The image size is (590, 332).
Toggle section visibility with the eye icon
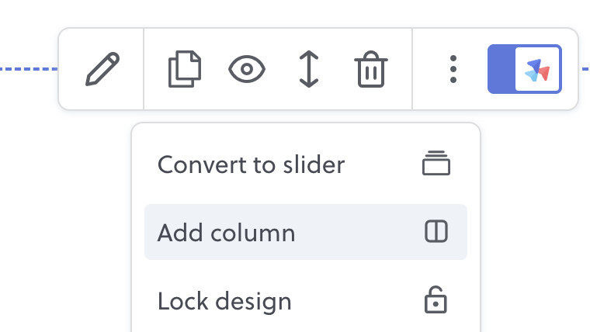[x=247, y=69]
